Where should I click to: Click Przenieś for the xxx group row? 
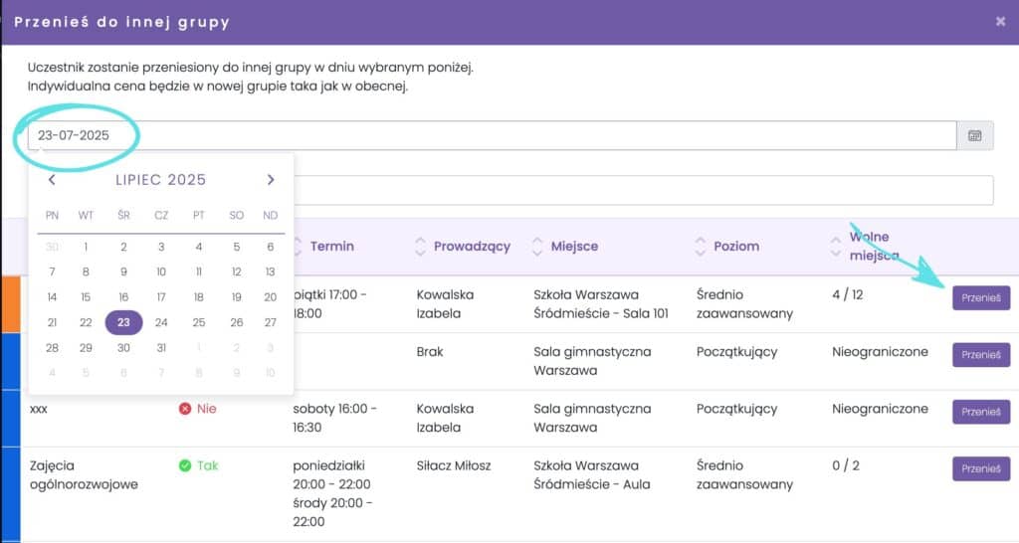pos(981,412)
